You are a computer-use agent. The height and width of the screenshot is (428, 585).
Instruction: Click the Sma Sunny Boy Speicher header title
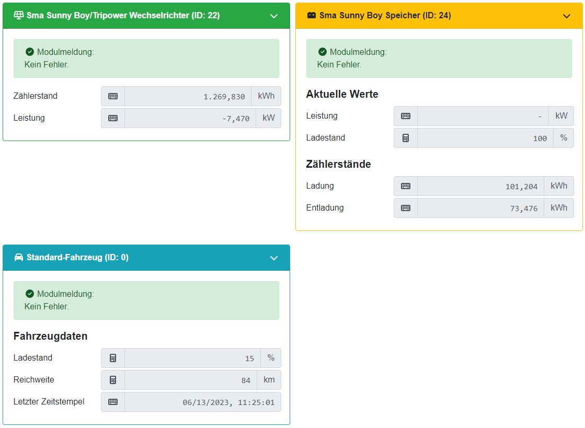tap(385, 16)
